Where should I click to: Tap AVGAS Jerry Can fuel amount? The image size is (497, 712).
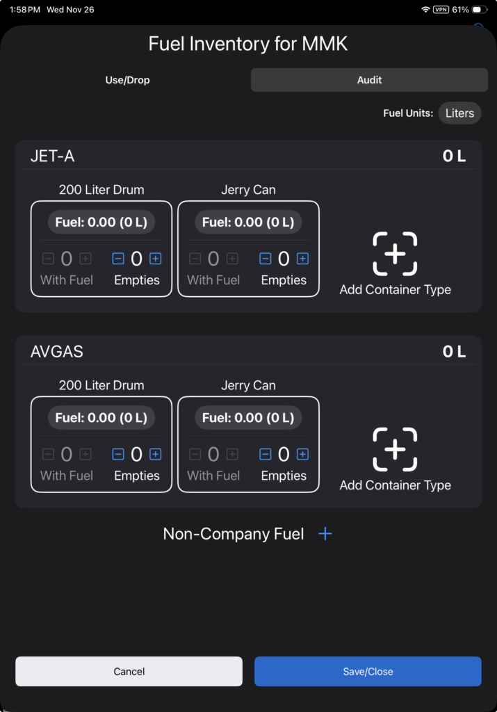click(248, 418)
